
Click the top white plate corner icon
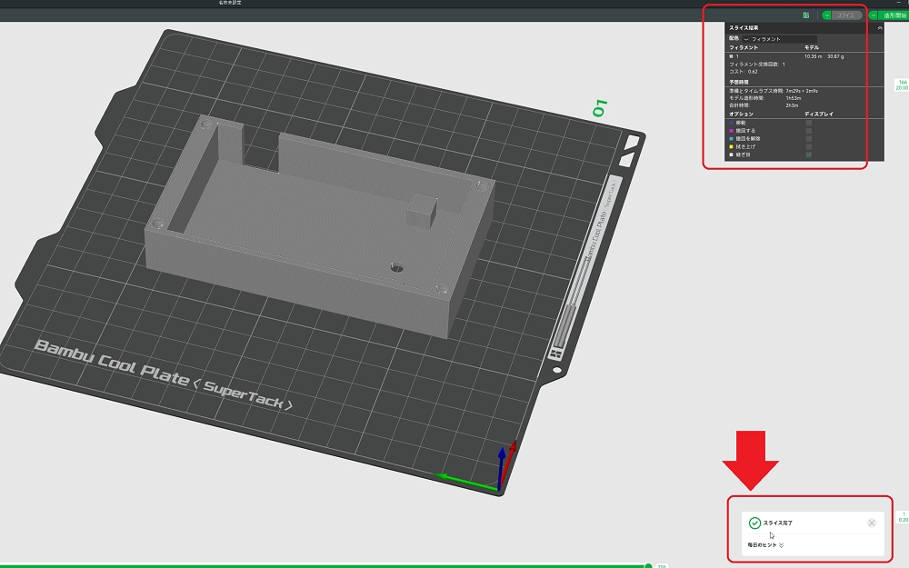[630, 143]
